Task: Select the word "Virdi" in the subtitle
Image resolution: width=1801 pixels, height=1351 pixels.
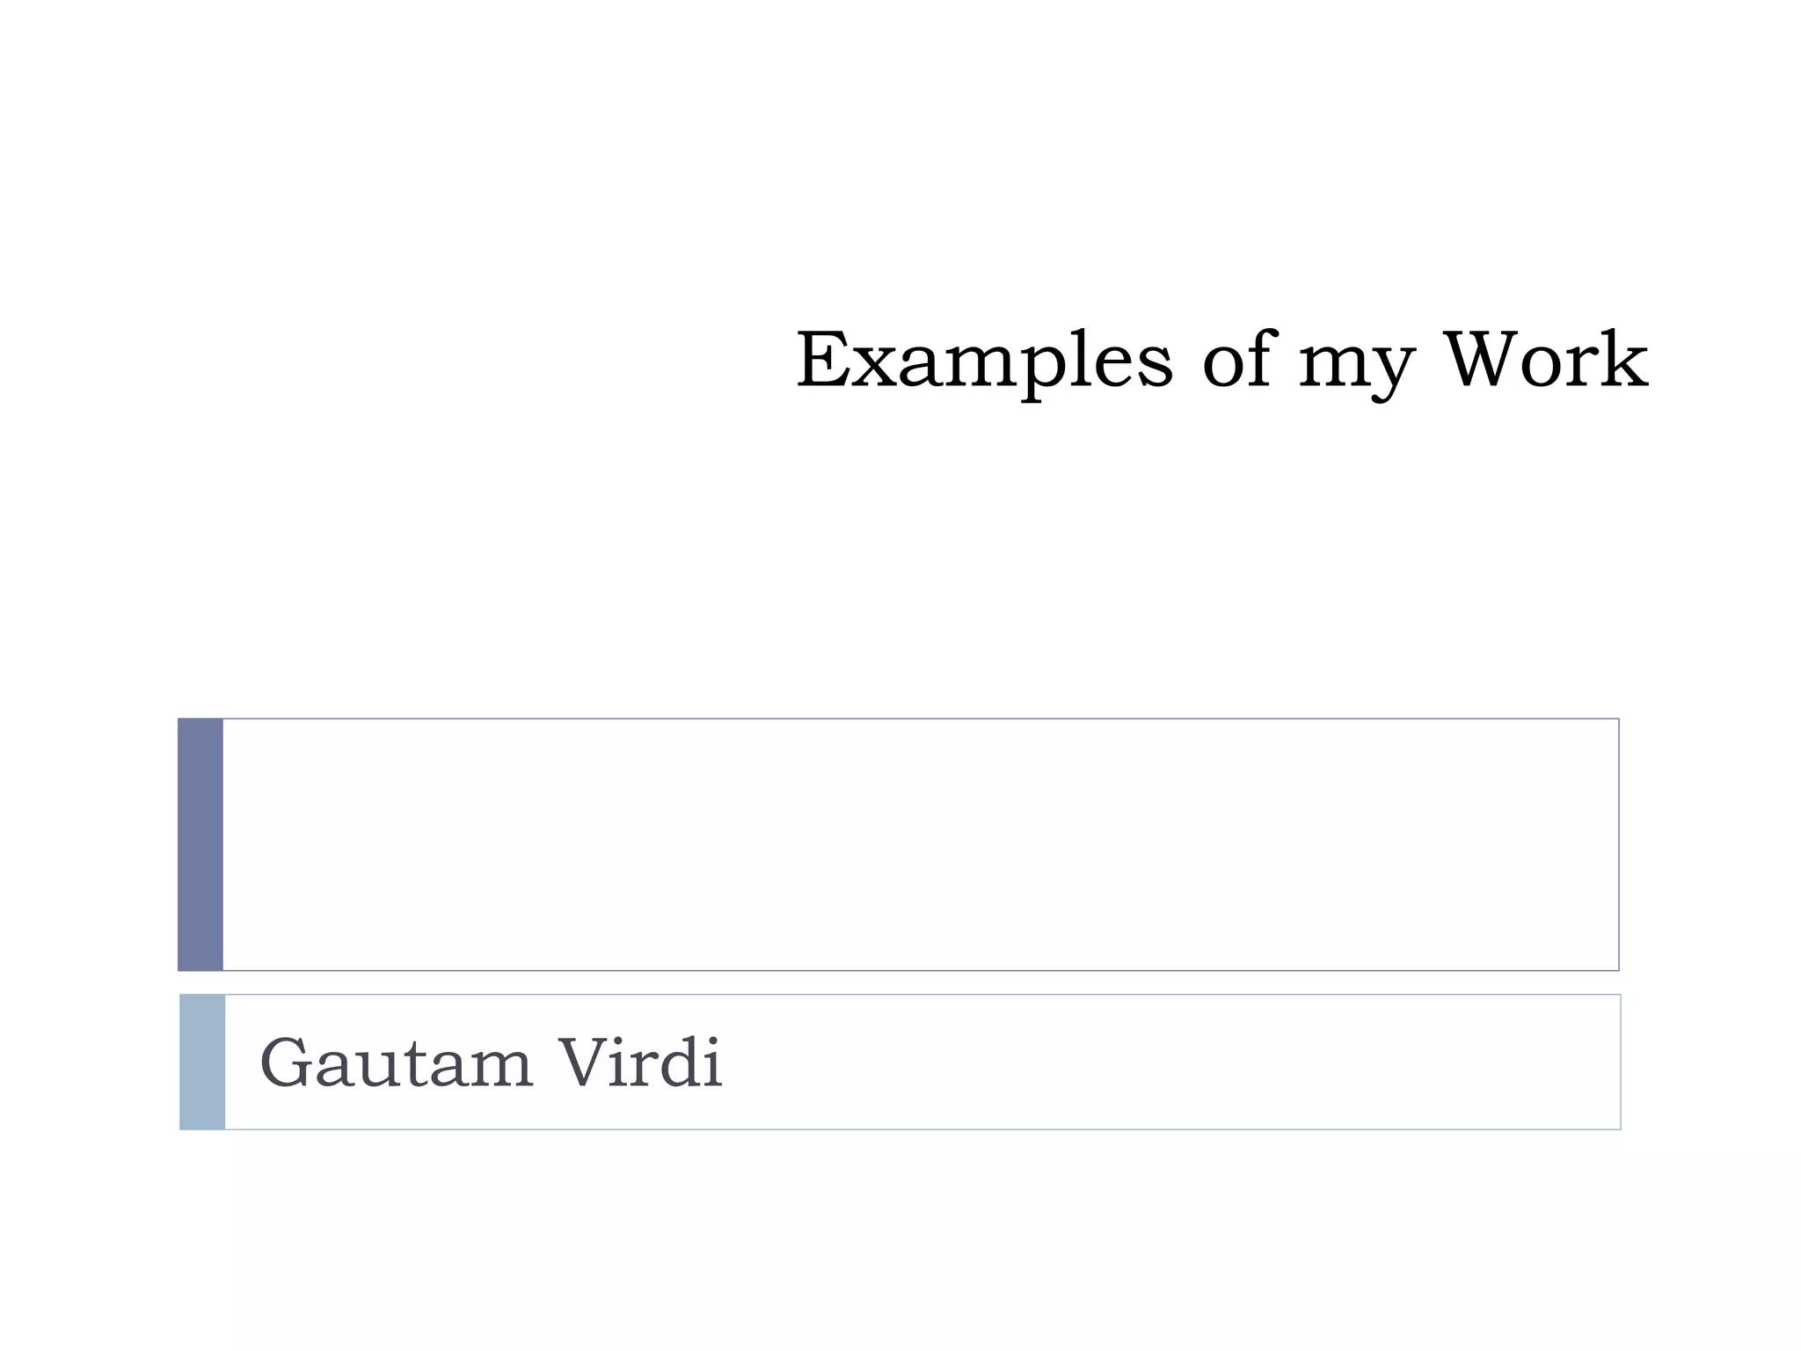Action: pyautogui.click(x=641, y=1063)
